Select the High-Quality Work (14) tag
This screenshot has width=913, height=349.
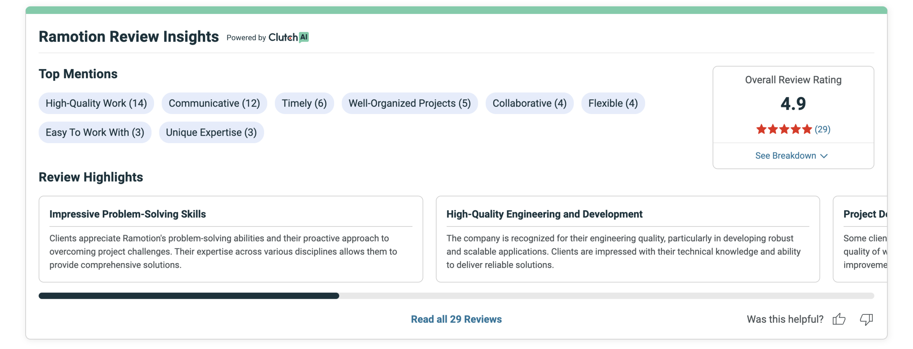tap(96, 103)
